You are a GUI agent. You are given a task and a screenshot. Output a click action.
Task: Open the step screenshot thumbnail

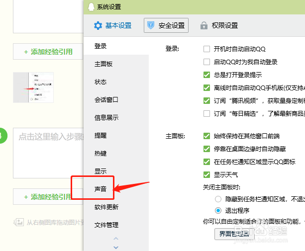[33, 87]
